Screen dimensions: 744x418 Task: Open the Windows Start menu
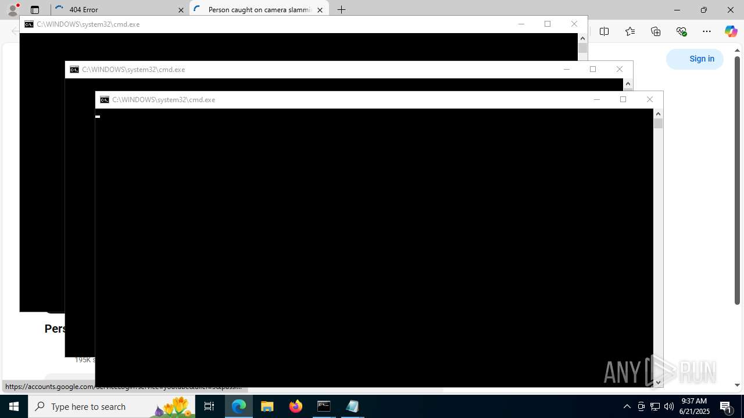14,406
